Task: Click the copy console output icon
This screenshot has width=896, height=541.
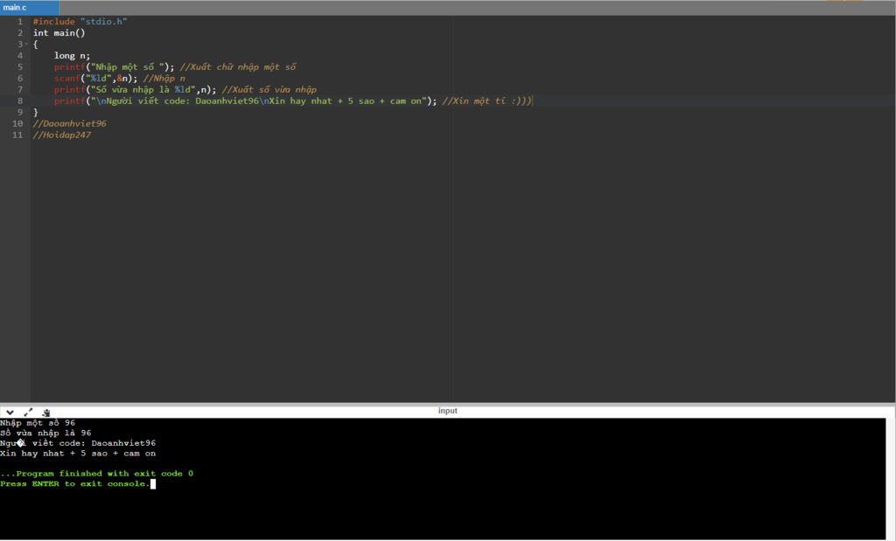Action: (45, 413)
